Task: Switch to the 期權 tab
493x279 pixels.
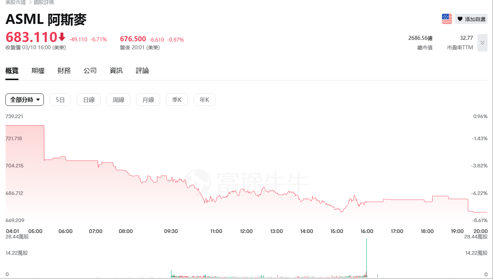Action: pos(38,71)
